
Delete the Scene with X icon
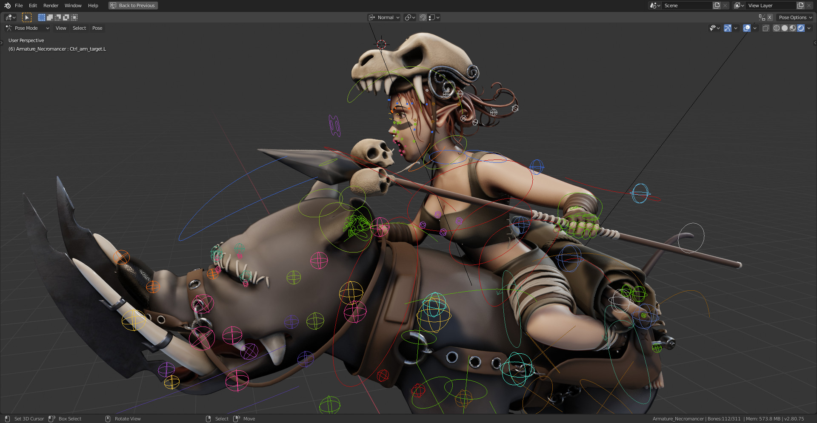[x=725, y=6]
